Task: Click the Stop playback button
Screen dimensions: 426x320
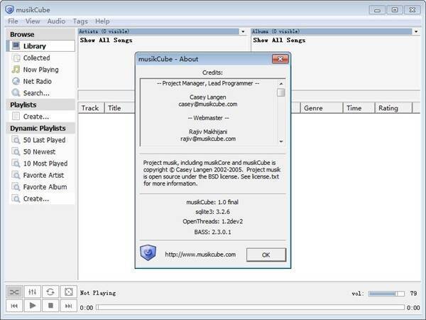Action: (x=50, y=306)
